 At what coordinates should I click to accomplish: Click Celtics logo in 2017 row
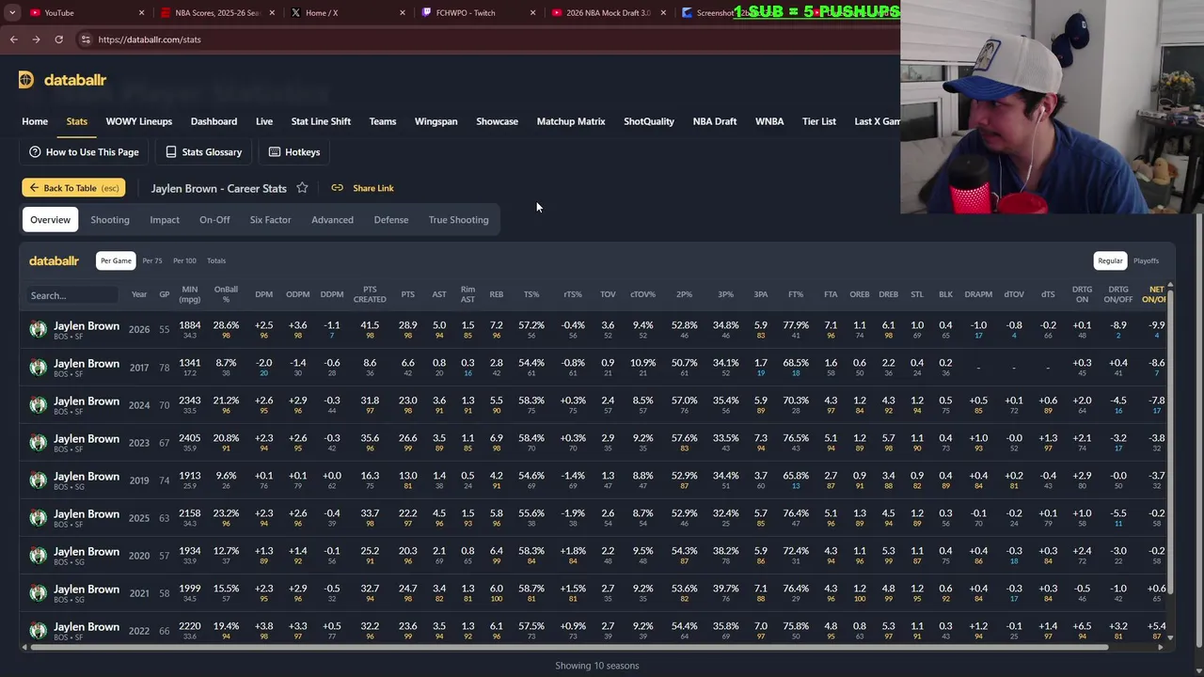[38, 367]
